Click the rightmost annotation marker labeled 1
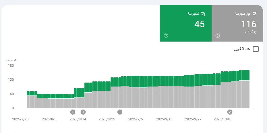 120,112
